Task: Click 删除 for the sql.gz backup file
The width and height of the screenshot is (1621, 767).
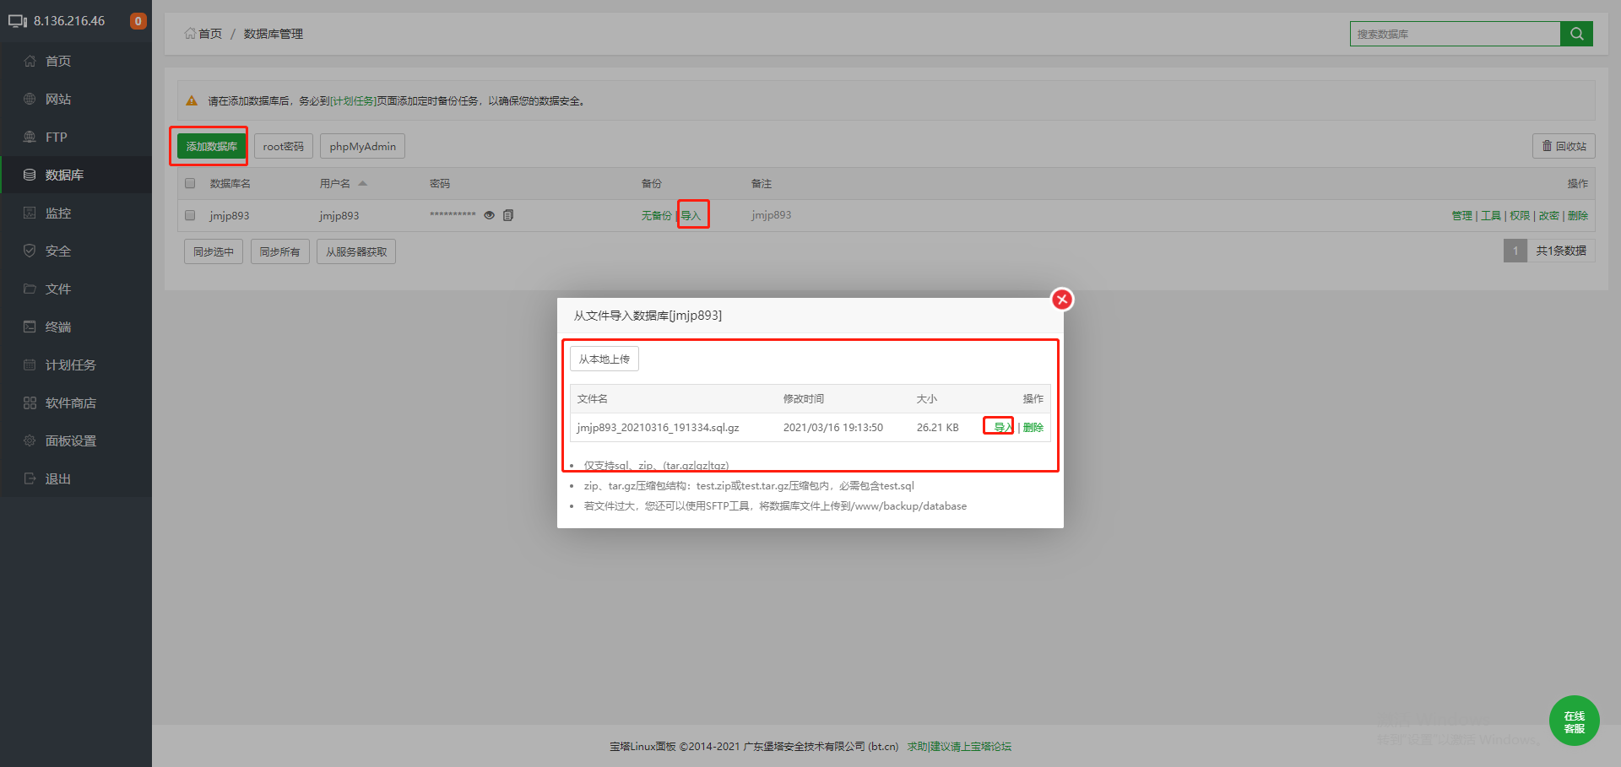Action: (1033, 427)
